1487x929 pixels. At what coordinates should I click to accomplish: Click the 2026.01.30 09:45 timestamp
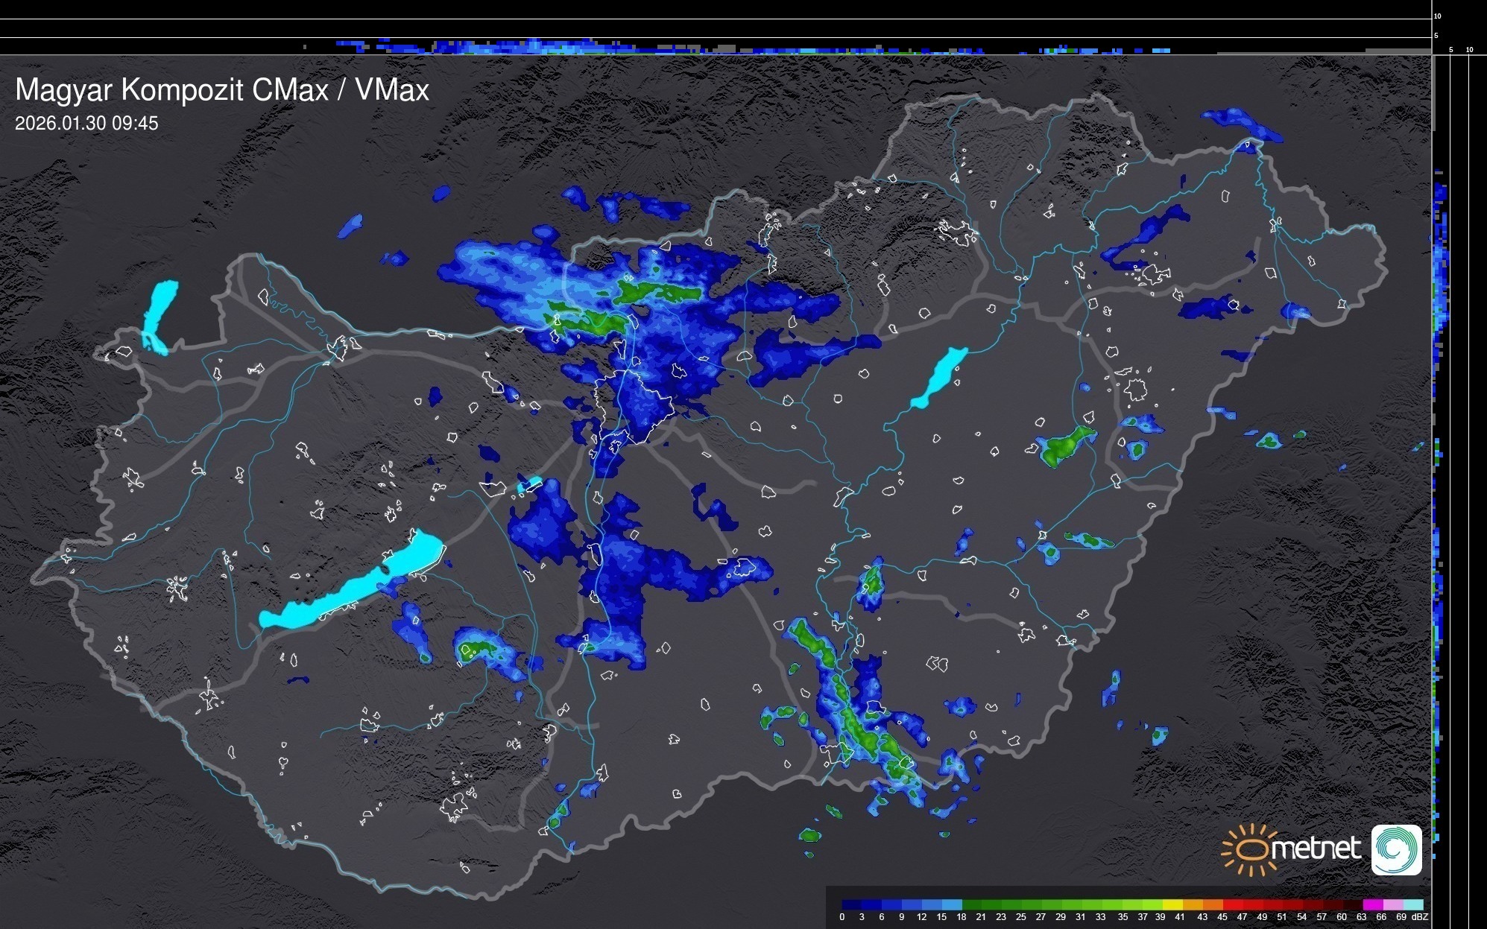click(86, 124)
